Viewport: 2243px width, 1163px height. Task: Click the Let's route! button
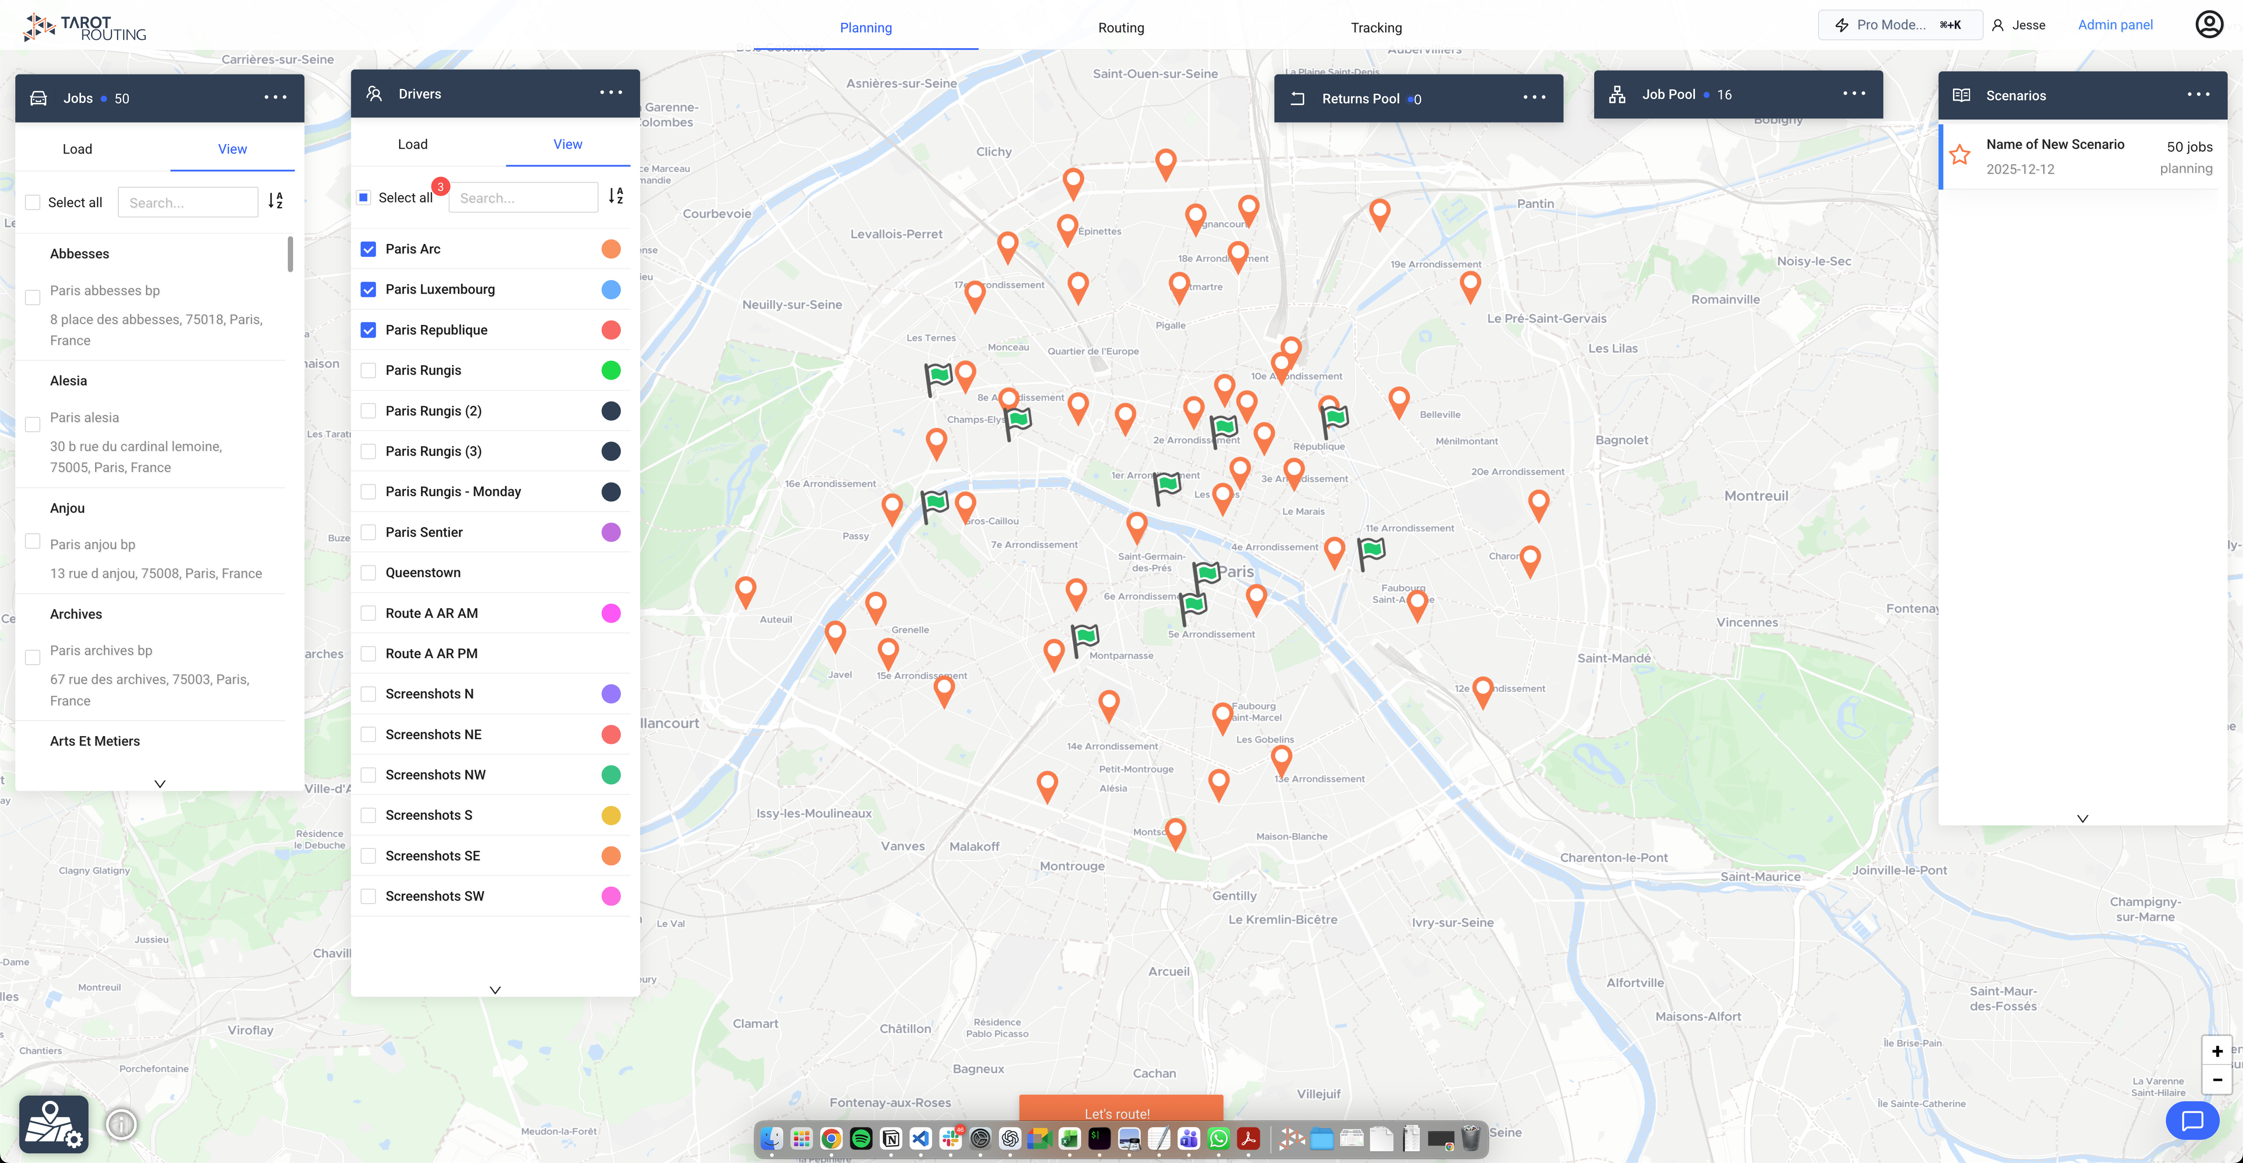click(1117, 1114)
